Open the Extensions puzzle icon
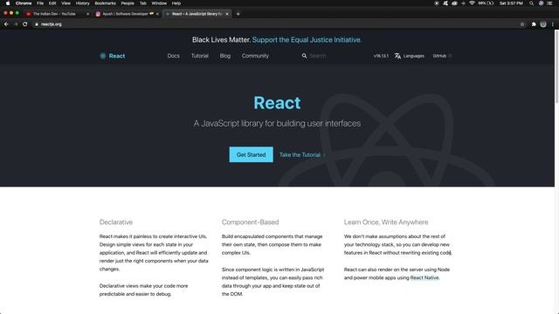This screenshot has width=559, height=314. coord(534,24)
